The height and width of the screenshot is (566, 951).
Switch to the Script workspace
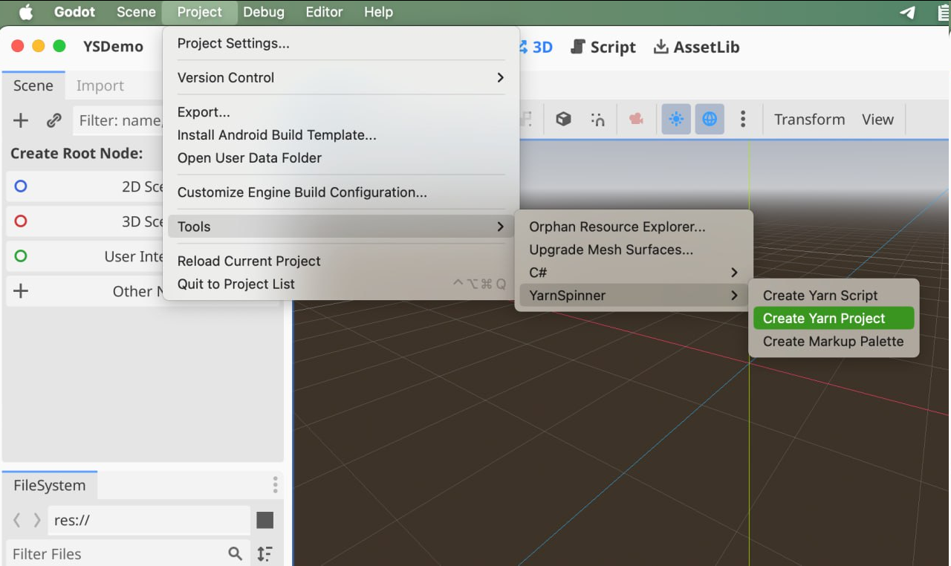(x=603, y=47)
